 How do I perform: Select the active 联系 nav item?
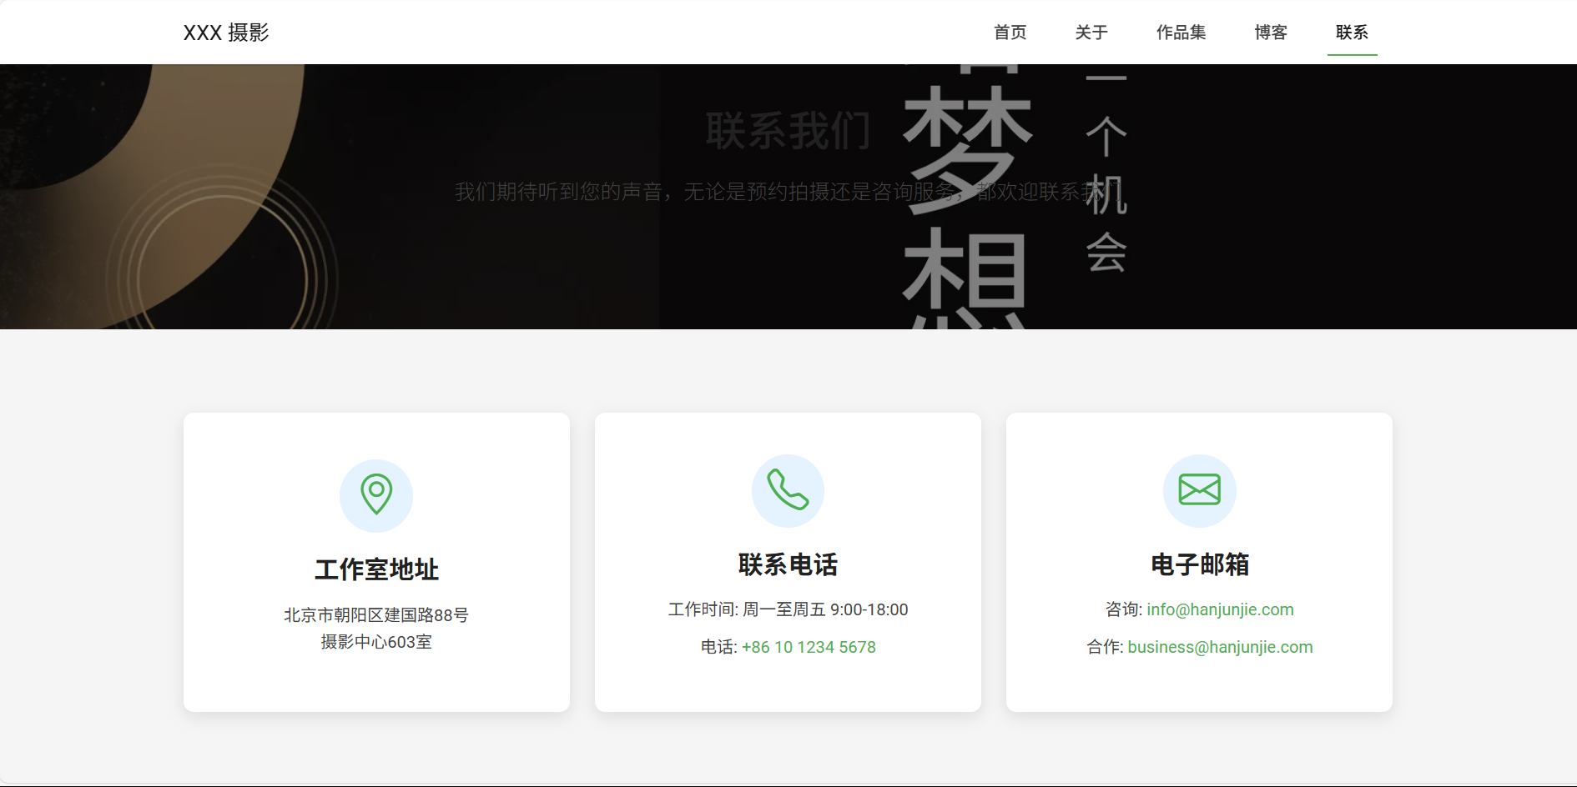[1352, 33]
